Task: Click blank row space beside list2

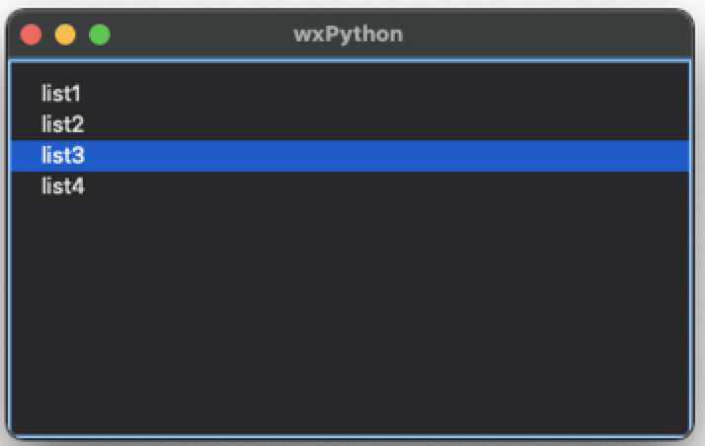Action: coord(382,124)
